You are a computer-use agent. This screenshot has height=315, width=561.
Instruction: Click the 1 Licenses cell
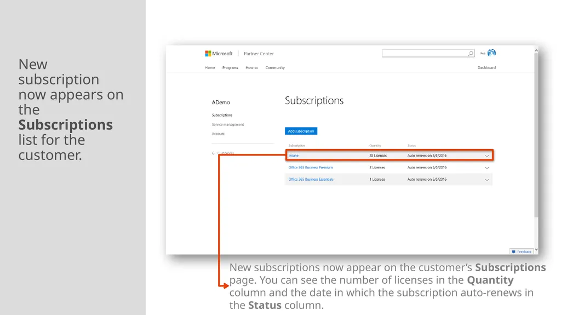point(377,179)
